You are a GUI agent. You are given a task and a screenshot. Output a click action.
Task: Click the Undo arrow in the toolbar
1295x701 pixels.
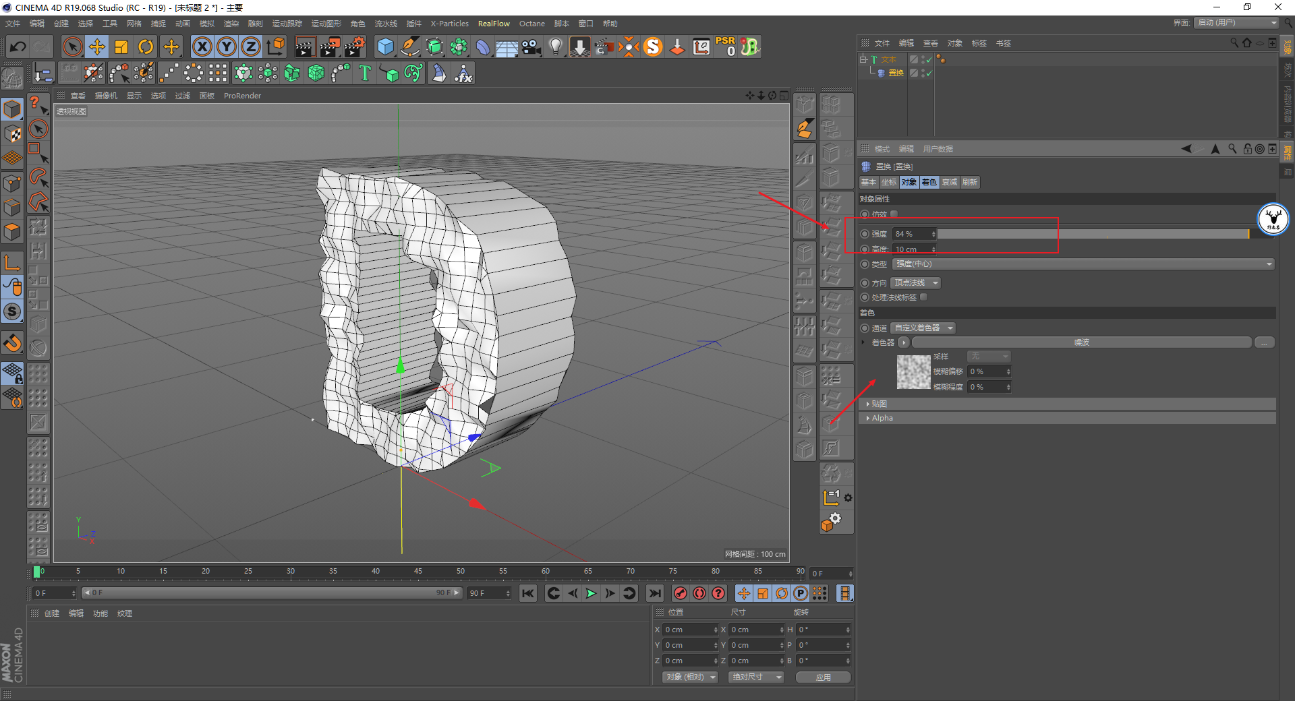pos(18,47)
